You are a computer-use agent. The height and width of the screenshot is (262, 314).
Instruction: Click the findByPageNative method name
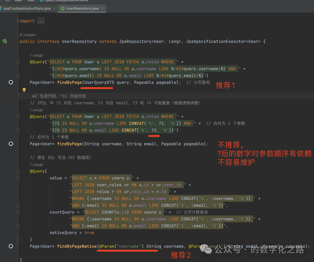(x=77, y=246)
